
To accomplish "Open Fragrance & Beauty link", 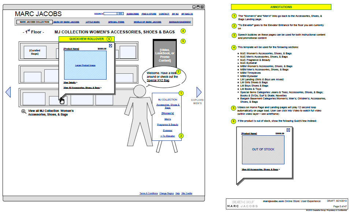I will coord(168,125).
